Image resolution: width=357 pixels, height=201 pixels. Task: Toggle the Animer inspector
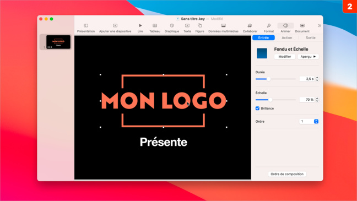click(x=285, y=25)
